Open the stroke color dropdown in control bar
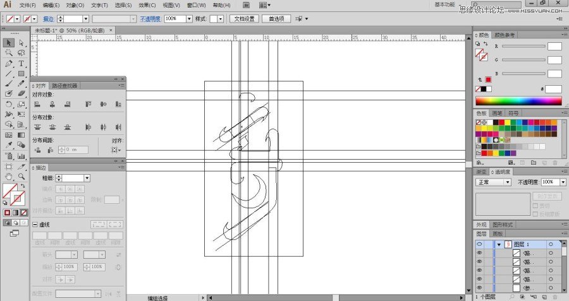This screenshot has height=301, width=569. (x=35, y=19)
